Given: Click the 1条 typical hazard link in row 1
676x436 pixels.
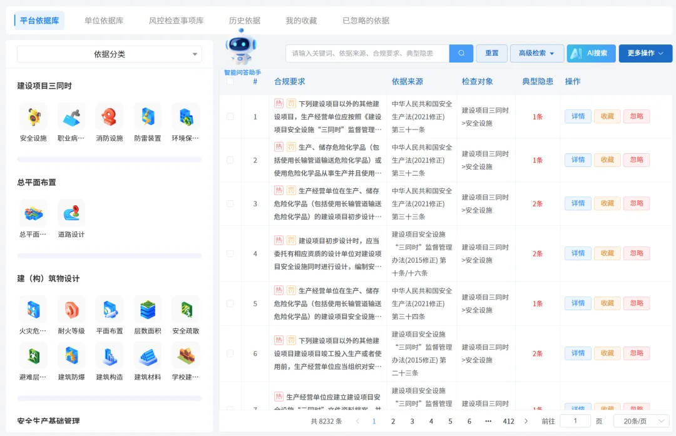Looking at the screenshot, I should [537, 117].
